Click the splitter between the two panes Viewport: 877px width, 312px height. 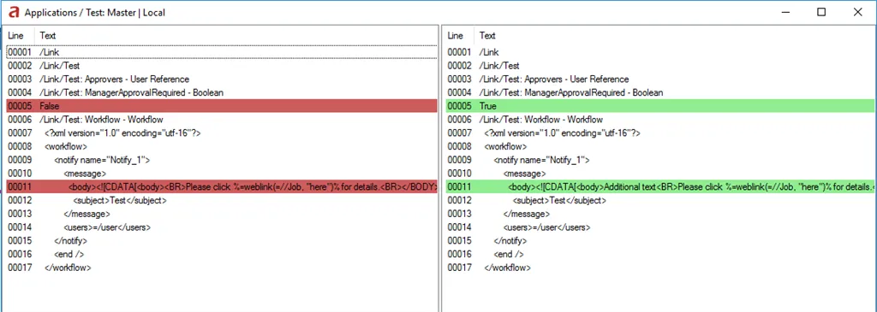coord(440,168)
